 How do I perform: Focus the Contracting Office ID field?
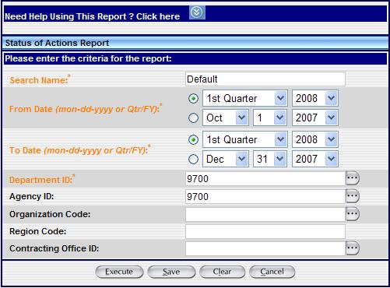(x=265, y=248)
